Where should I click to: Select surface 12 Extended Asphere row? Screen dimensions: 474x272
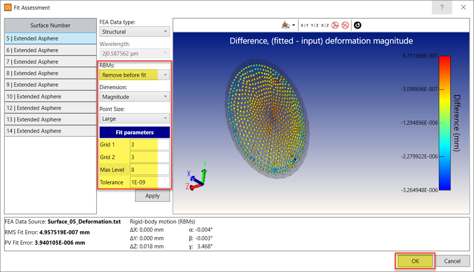pos(51,108)
